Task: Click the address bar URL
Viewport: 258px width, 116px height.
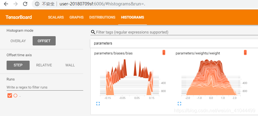Action: (102, 4)
